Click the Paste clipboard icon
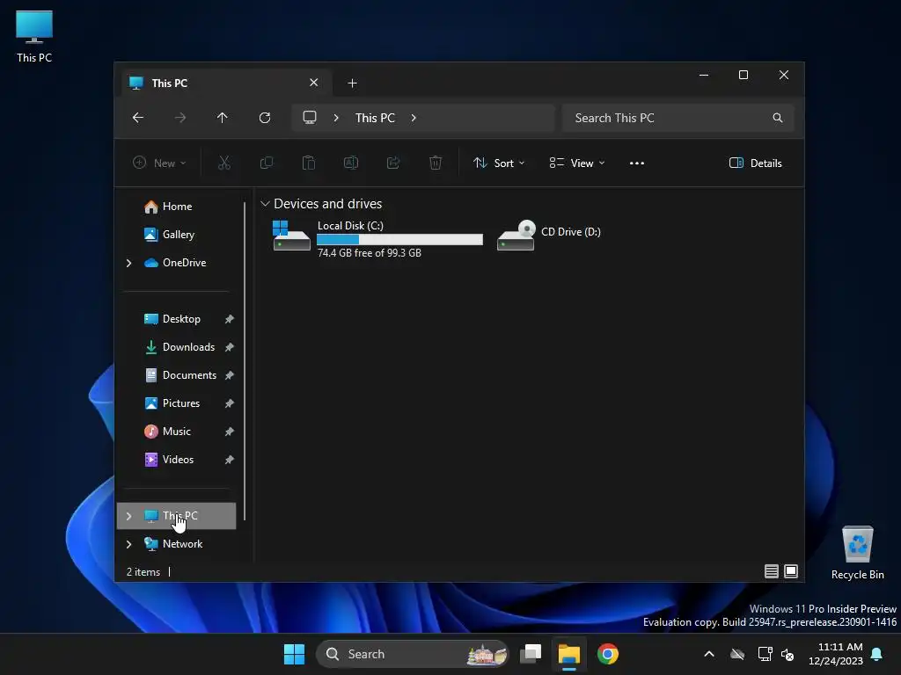Image resolution: width=901 pixels, height=675 pixels. point(309,163)
